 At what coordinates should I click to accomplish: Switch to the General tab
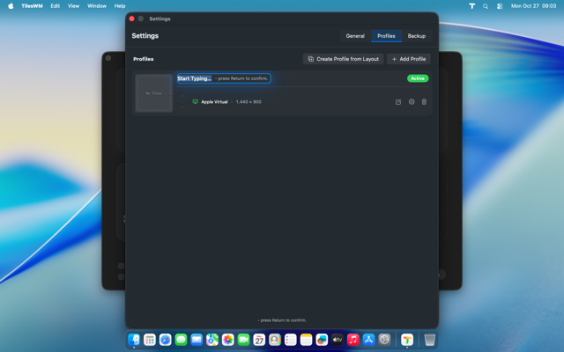tap(355, 36)
